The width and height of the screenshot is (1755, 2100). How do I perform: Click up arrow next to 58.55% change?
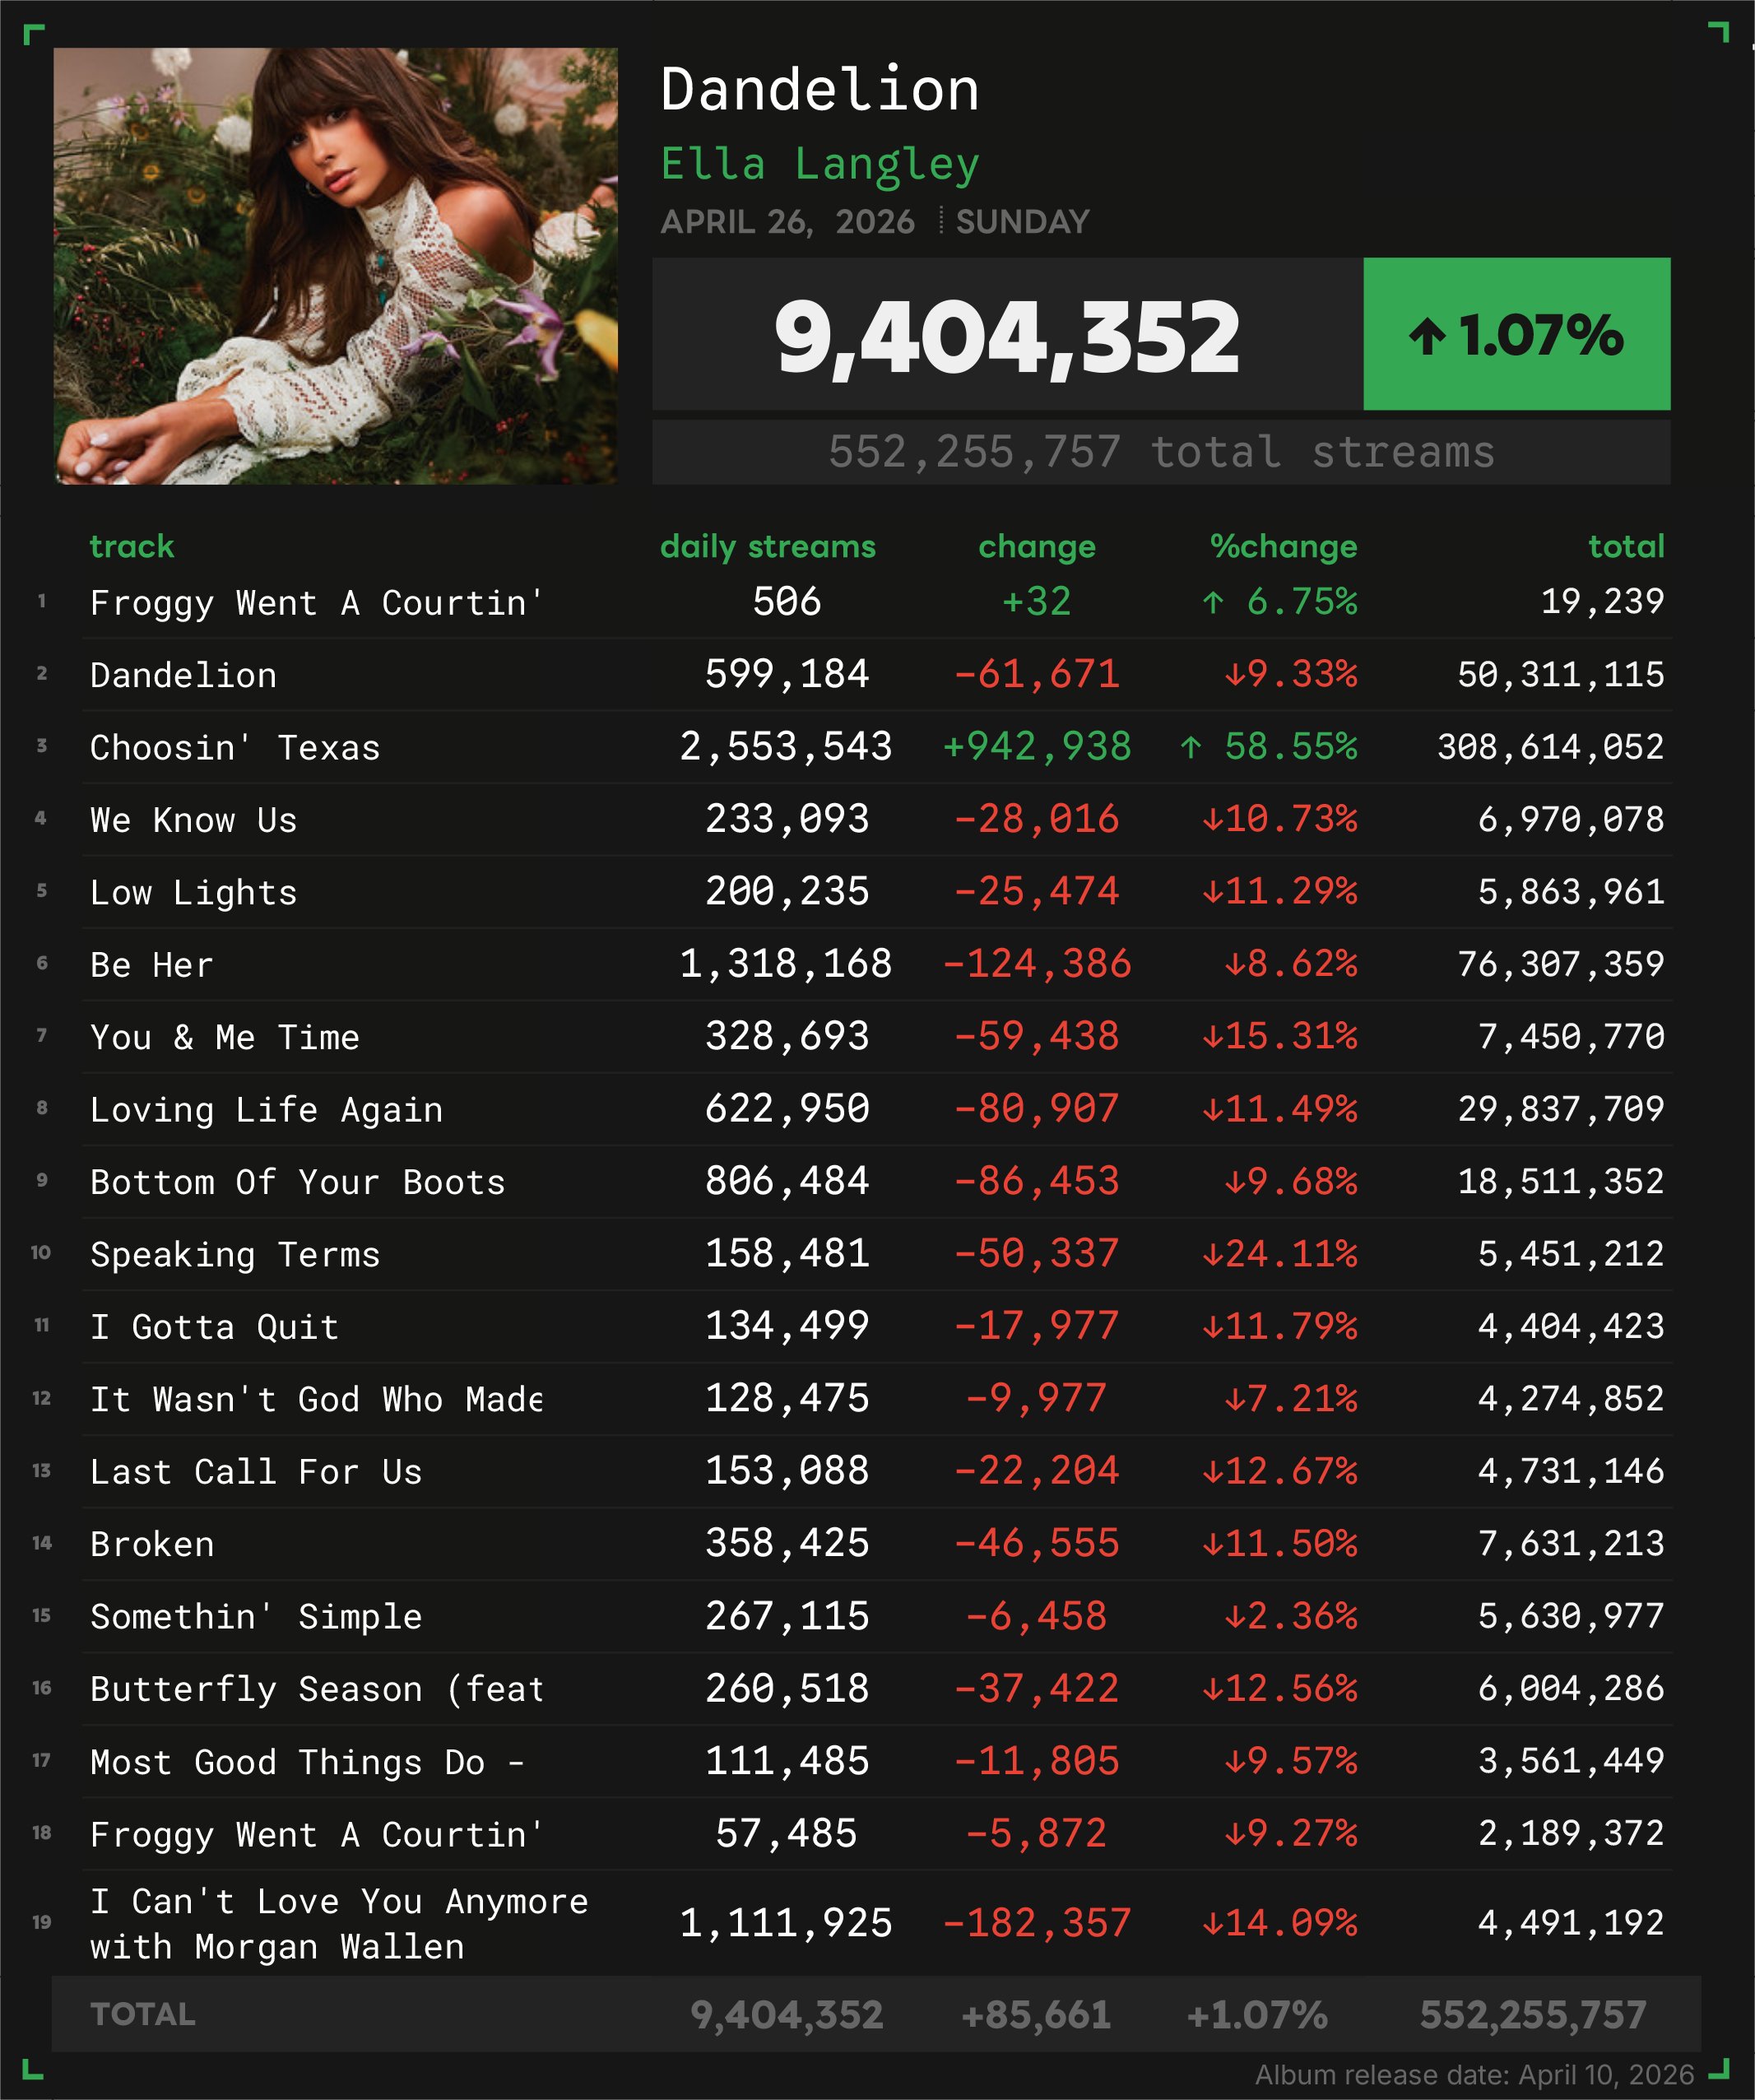(1191, 747)
